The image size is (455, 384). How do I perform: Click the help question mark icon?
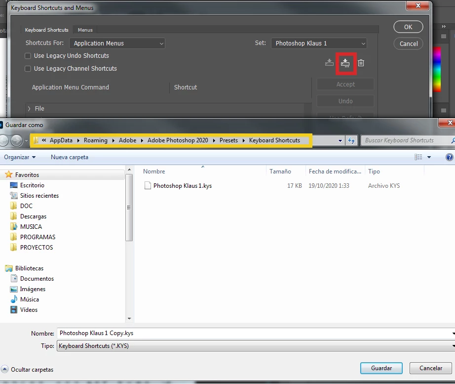pos(449,157)
